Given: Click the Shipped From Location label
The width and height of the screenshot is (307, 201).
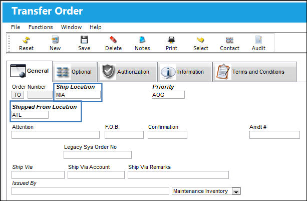Looking at the screenshot, I should click(45, 107).
